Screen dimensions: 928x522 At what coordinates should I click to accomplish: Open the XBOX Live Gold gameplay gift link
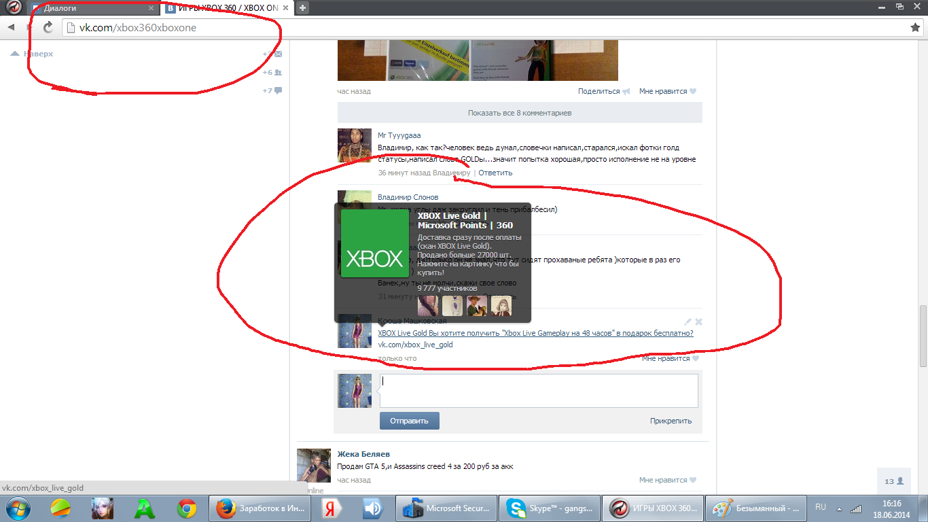click(x=535, y=333)
